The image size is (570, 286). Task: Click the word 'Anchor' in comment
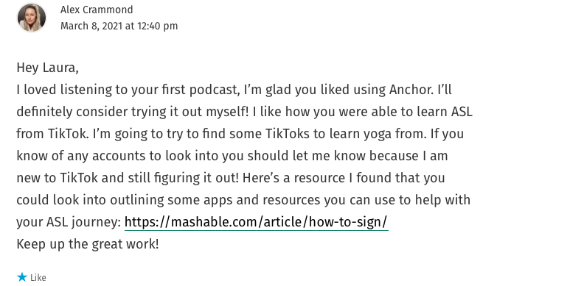(411, 90)
